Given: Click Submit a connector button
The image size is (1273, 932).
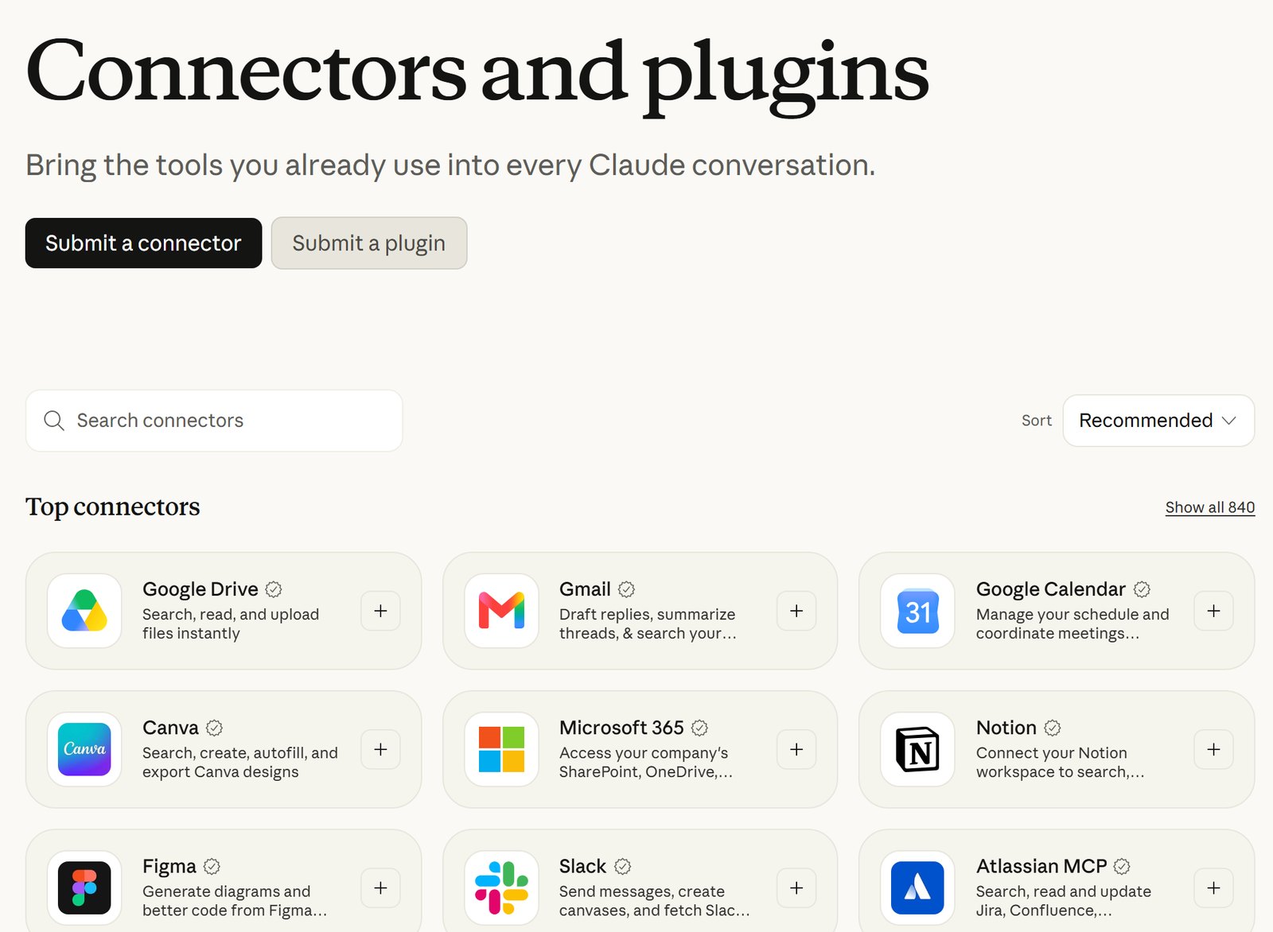Looking at the screenshot, I should click(143, 243).
